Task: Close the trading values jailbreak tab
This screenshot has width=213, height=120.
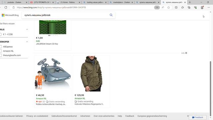Action: pyautogui.click(x=106, y=2)
